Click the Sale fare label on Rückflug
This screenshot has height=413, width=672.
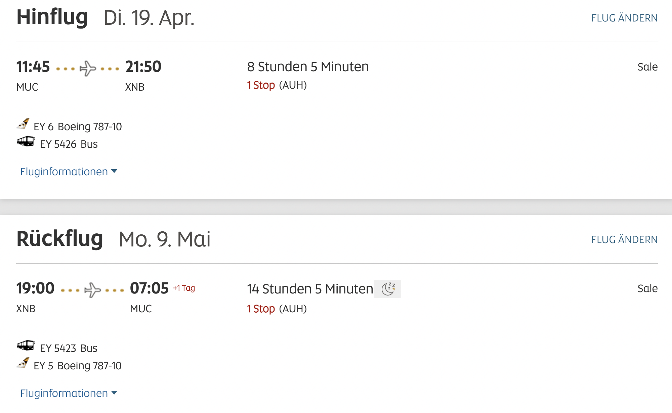click(647, 288)
